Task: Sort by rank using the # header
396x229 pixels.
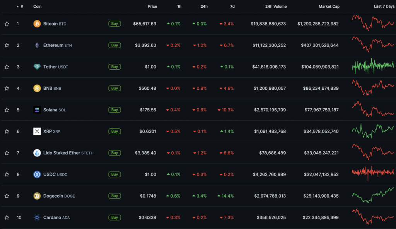Action: [21, 7]
